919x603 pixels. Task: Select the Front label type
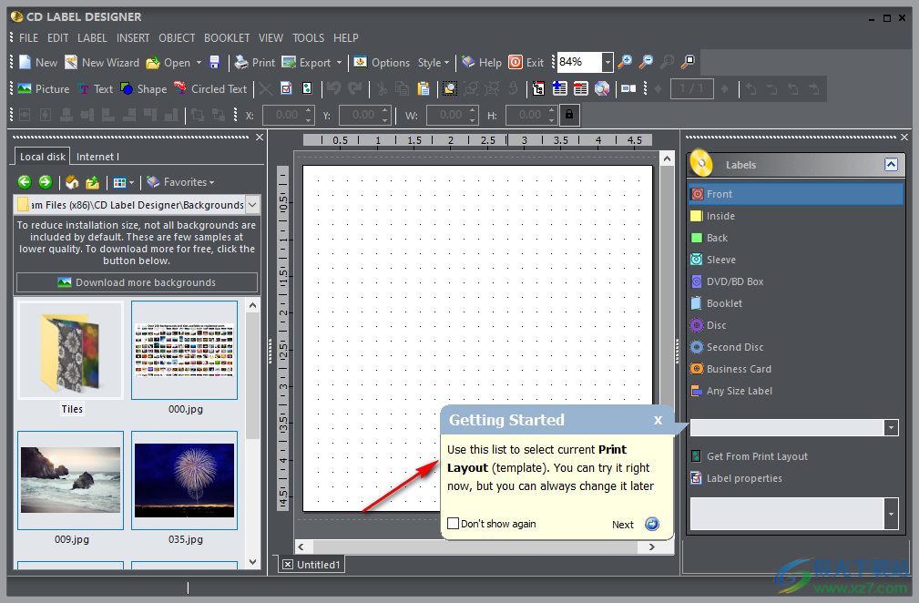[796, 194]
